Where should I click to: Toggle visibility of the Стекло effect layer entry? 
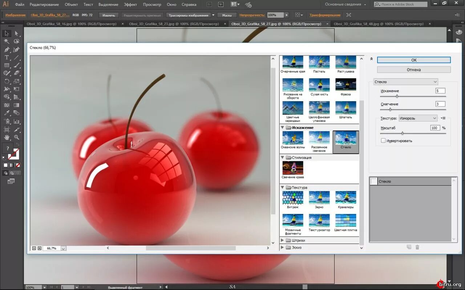coord(373,181)
